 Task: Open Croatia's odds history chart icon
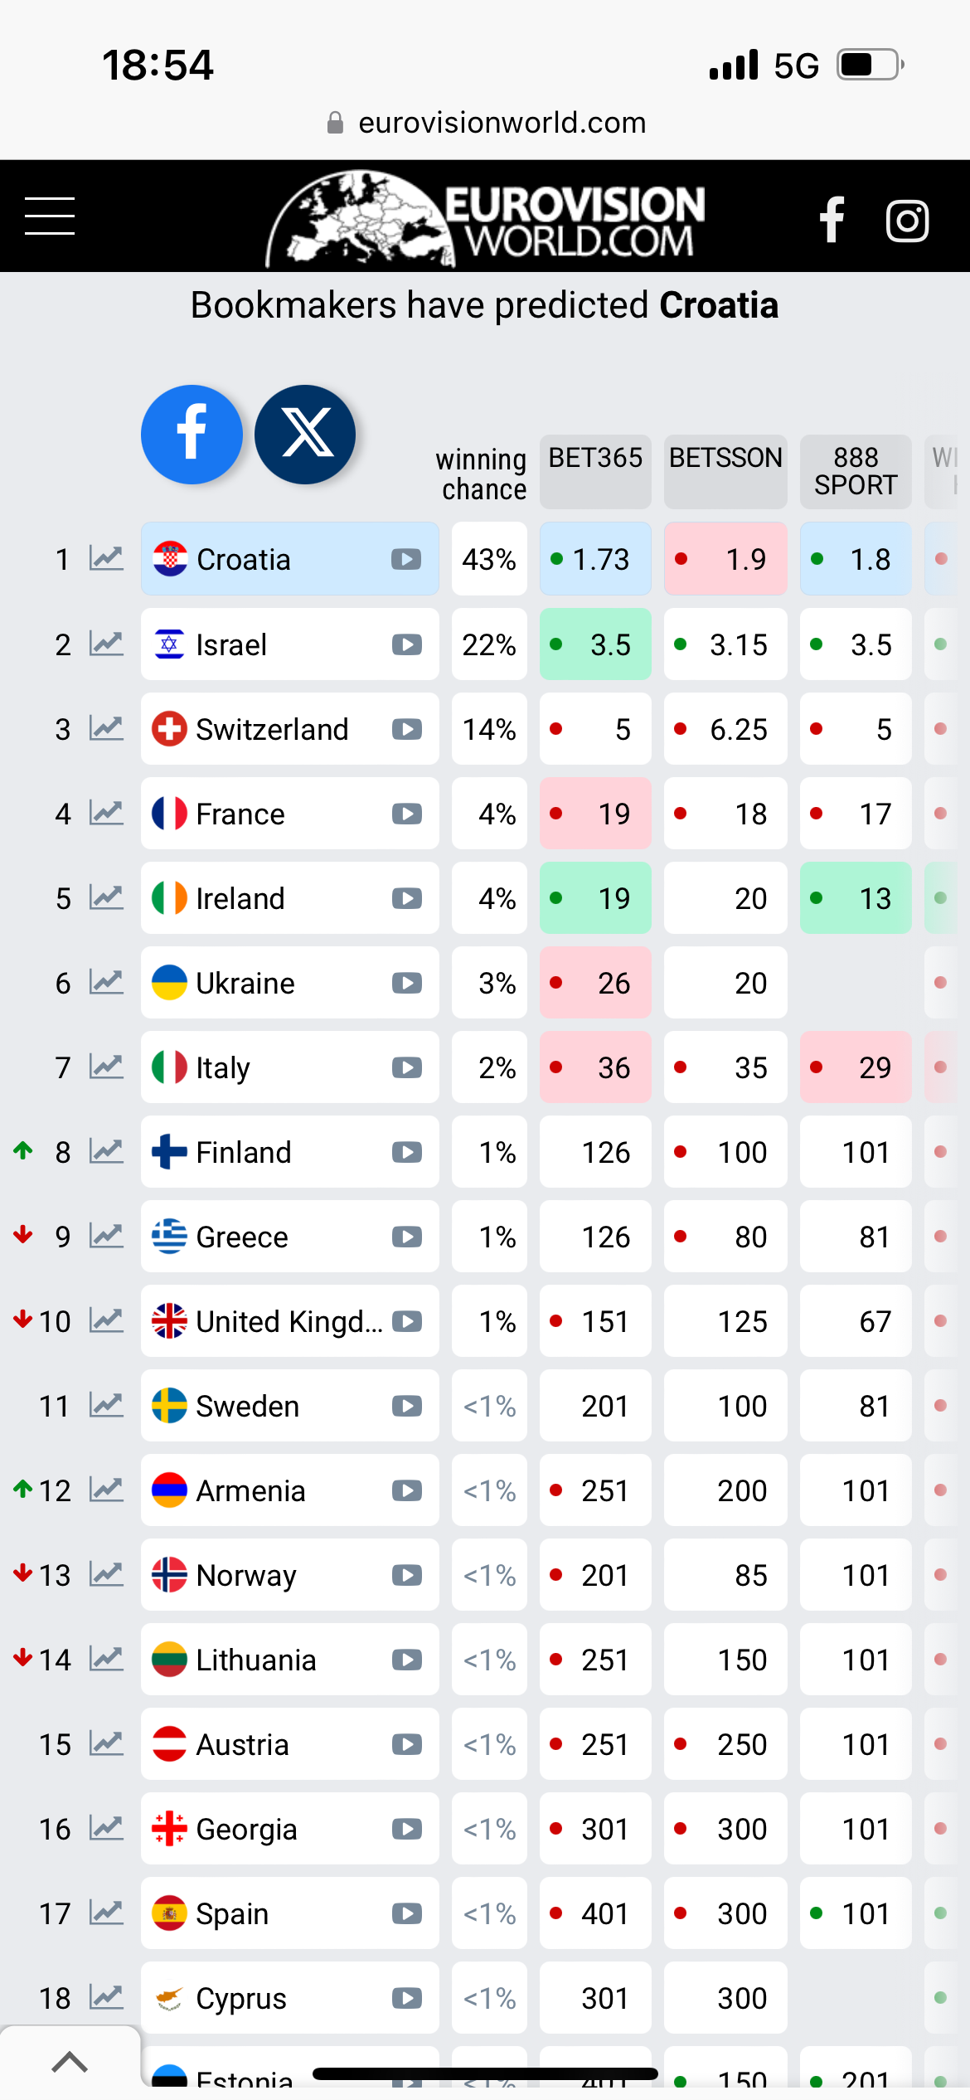pos(106,559)
